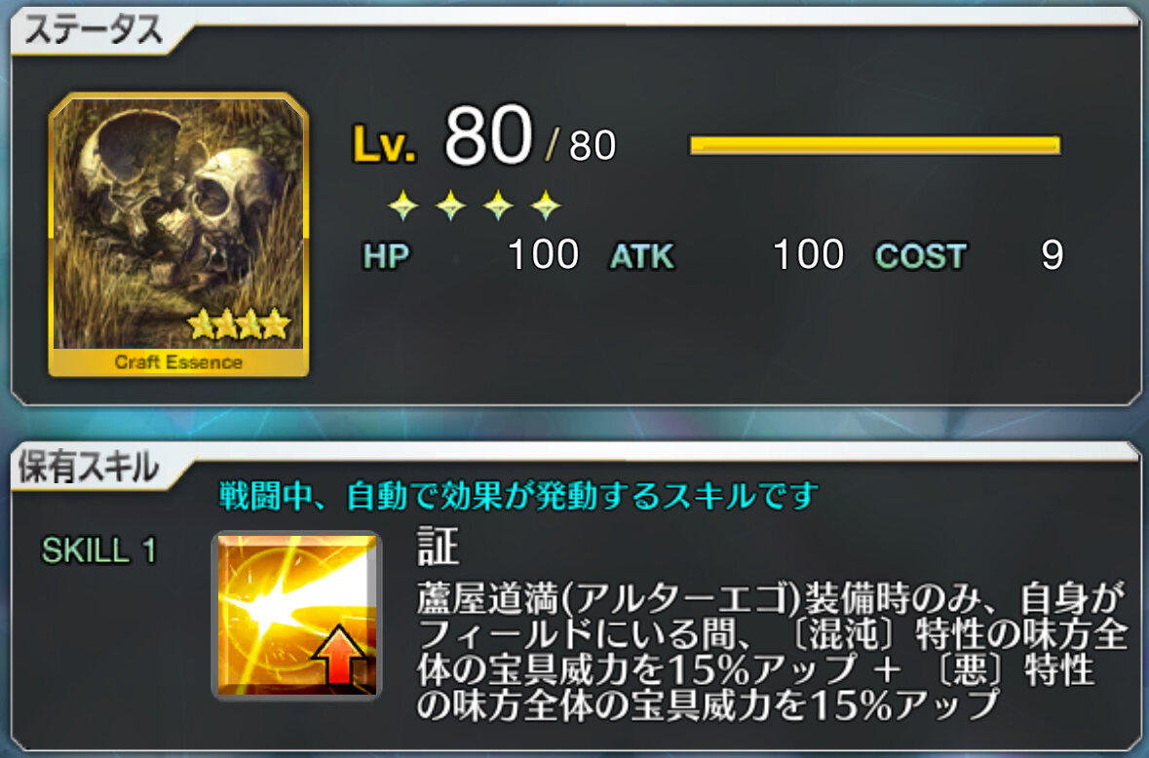1149x758 pixels.
Task: Tap the 証 skill name title
Action: point(439,547)
